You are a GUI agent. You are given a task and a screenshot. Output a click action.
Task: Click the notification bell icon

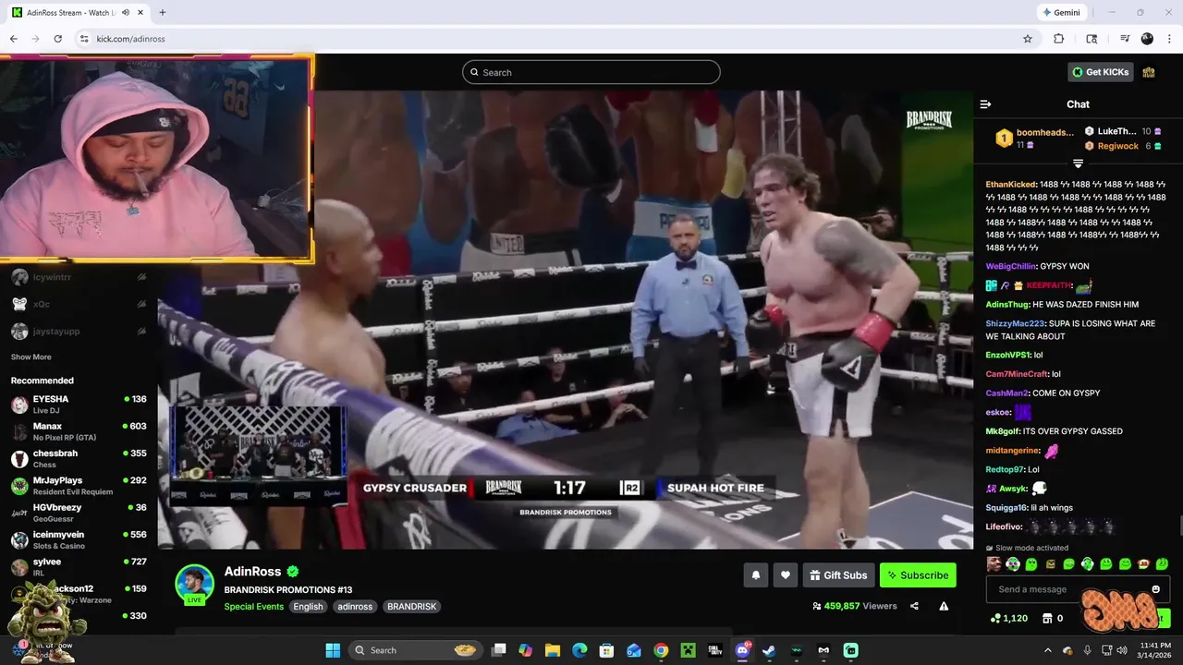click(755, 575)
